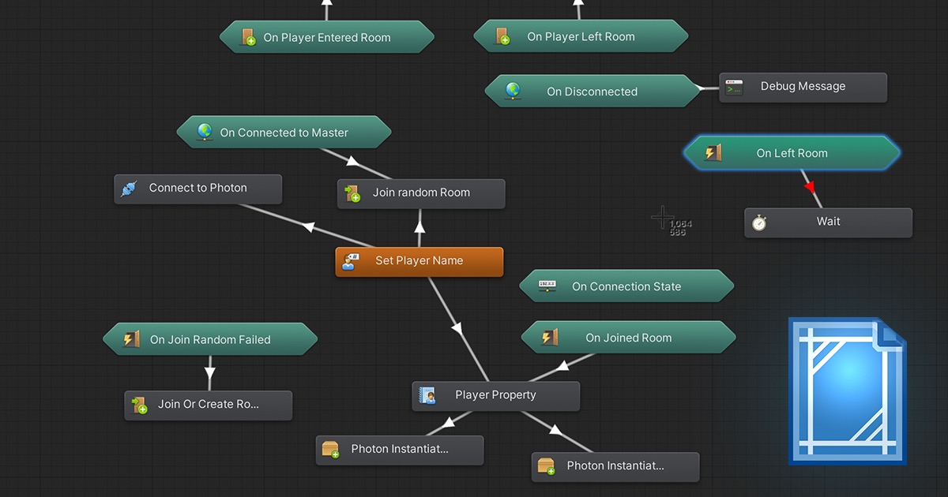The image size is (948, 497).
Task: Click the globe icon on On Disconnected node
Action: click(513, 91)
